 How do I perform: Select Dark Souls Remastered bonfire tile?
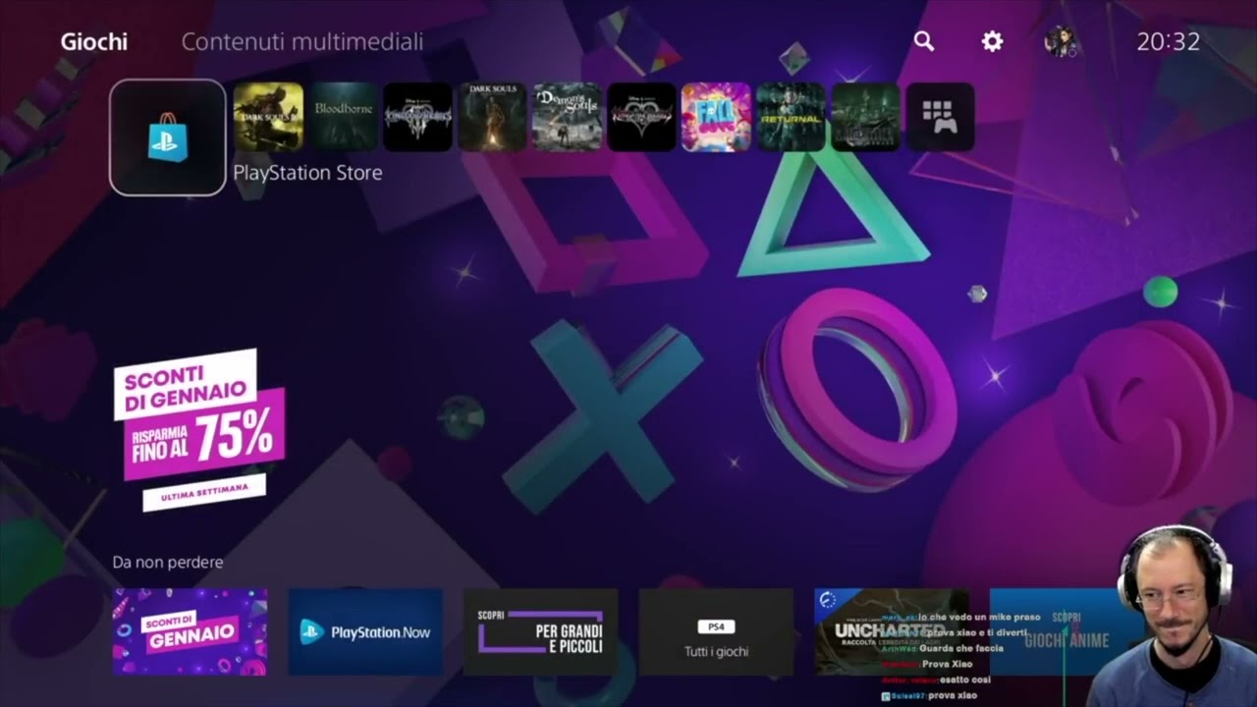click(x=492, y=117)
